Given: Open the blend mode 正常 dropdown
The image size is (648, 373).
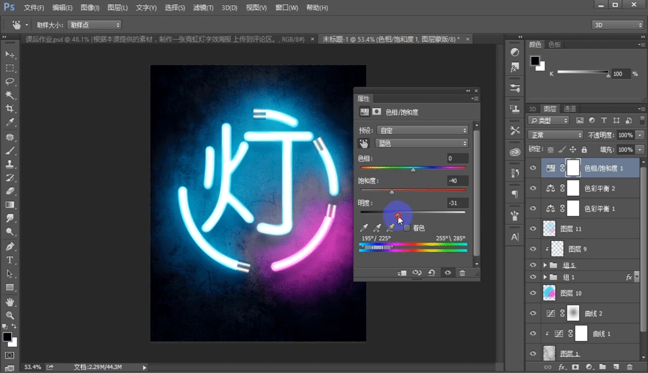Looking at the screenshot, I should click(x=556, y=135).
